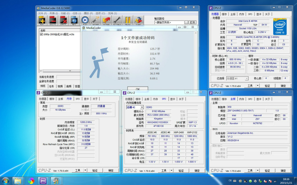
Task: Click the Intel Core i5 logo
Action: (x=280, y=27)
